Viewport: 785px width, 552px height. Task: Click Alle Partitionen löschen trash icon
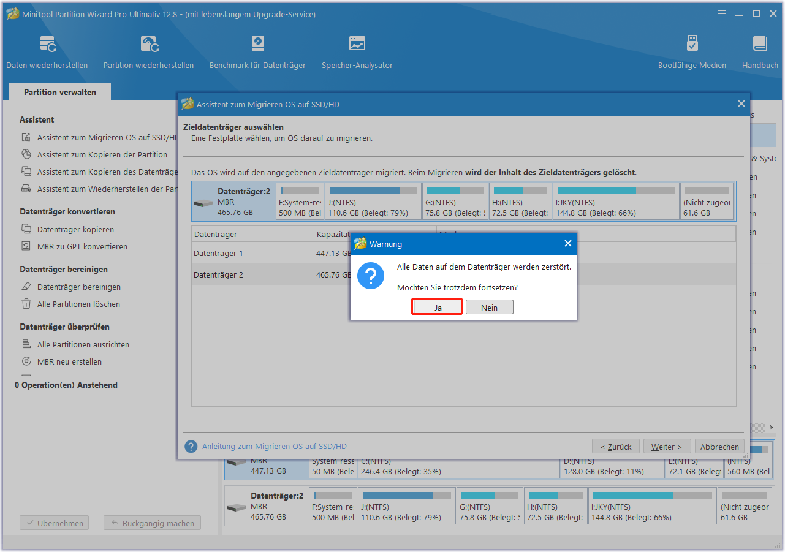[x=26, y=304]
